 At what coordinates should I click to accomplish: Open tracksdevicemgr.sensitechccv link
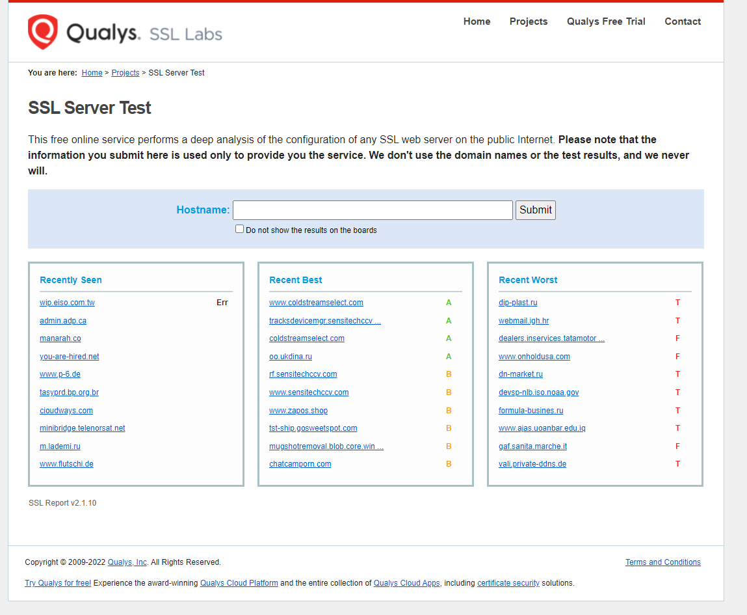coord(325,320)
